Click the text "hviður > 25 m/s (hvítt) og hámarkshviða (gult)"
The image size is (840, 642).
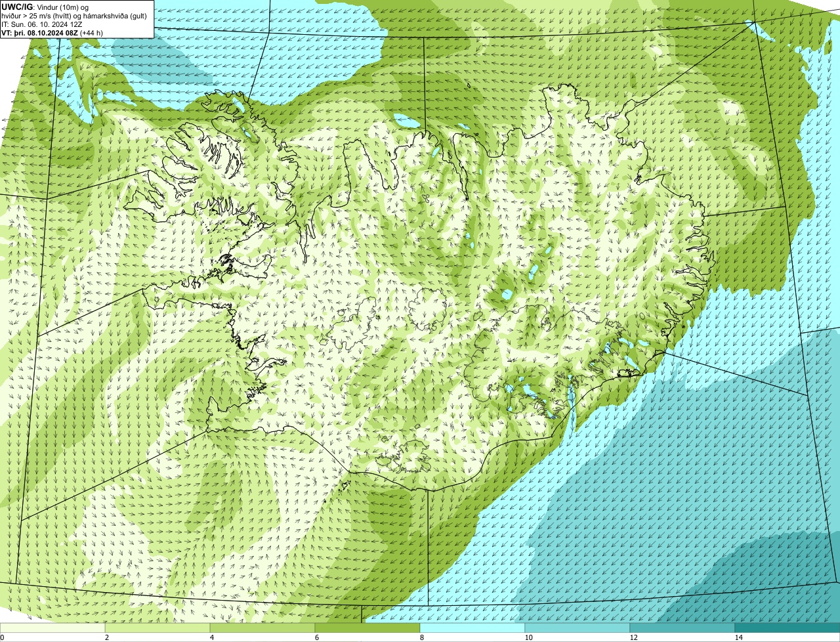tap(75, 15)
